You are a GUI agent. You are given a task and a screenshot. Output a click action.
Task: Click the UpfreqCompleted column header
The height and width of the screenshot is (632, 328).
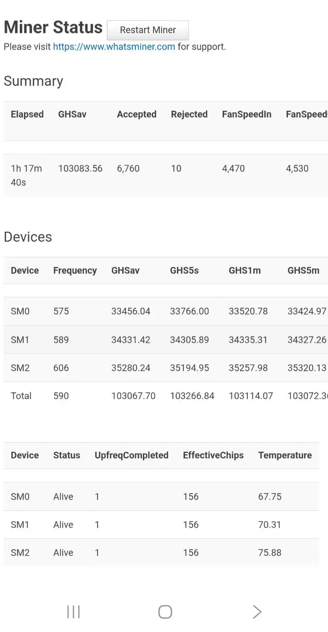(131, 455)
